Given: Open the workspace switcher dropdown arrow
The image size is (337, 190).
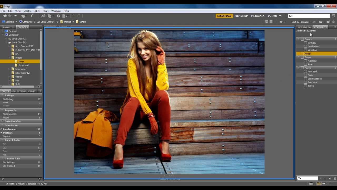Looking at the screenshot, I should click(x=280, y=16).
